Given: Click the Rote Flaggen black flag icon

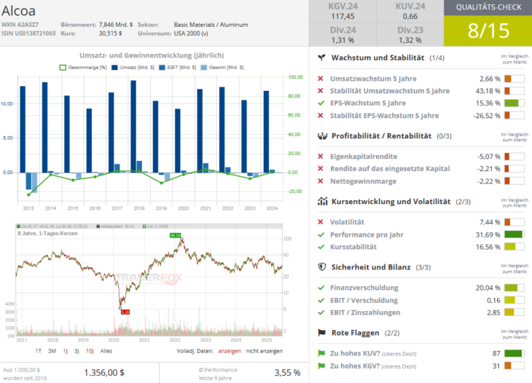Looking at the screenshot, I should coord(321,333).
